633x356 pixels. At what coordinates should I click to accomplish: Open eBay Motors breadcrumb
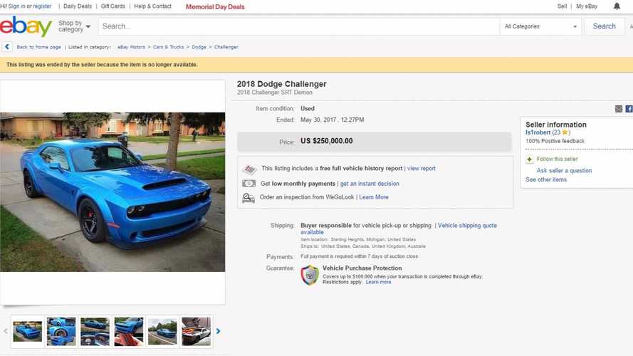click(x=131, y=47)
